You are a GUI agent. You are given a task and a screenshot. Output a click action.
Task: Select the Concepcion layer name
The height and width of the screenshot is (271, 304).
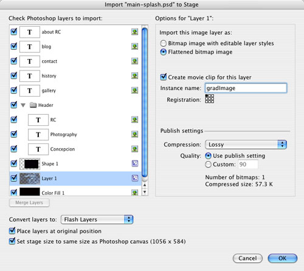[x=63, y=149]
